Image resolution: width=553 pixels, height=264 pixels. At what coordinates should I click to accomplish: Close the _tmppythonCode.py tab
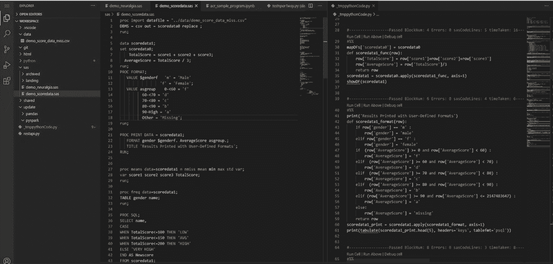pyautogui.click(x=373, y=6)
